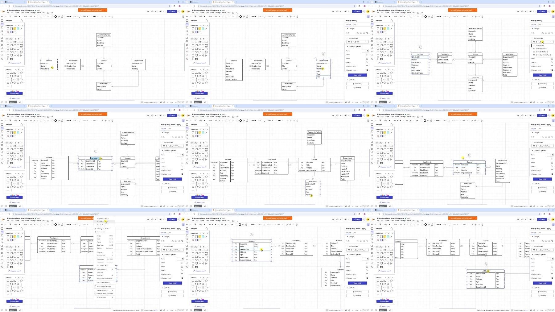The width and height of the screenshot is (555, 312).
Task: Click bring to front order icon, top-right frame
Action: 543,33
